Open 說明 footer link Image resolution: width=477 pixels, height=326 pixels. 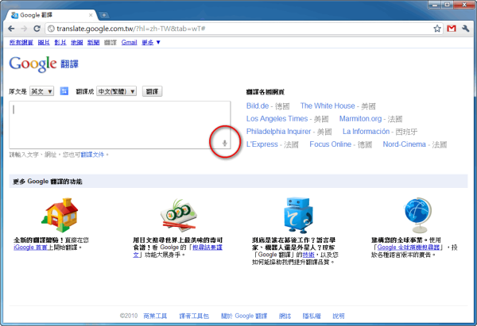click(339, 316)
